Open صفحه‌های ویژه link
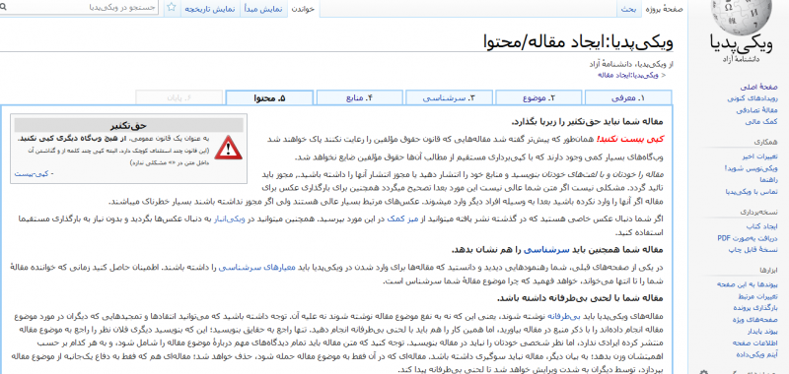 click(755, 319)
